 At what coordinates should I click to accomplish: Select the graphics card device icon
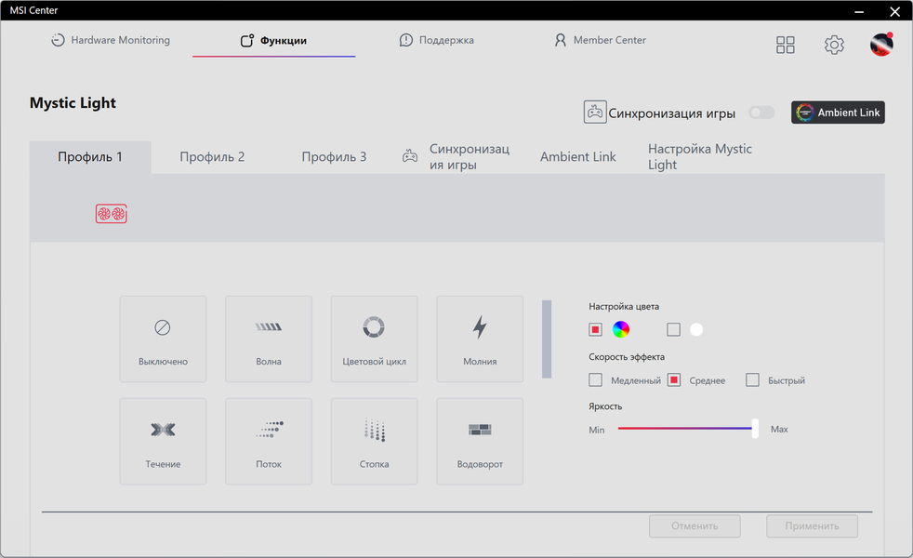point(112,214)
